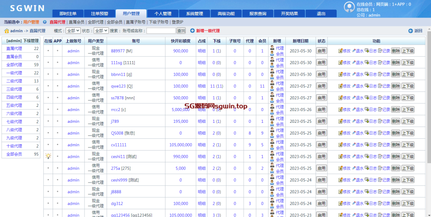Click the 查找 search button

[x=181, y=31]
